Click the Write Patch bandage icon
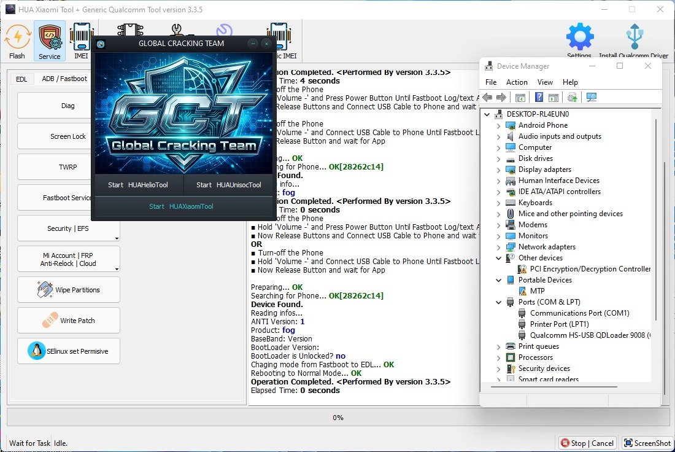Viewport: 675px width, 452px height. pos(50,320)
